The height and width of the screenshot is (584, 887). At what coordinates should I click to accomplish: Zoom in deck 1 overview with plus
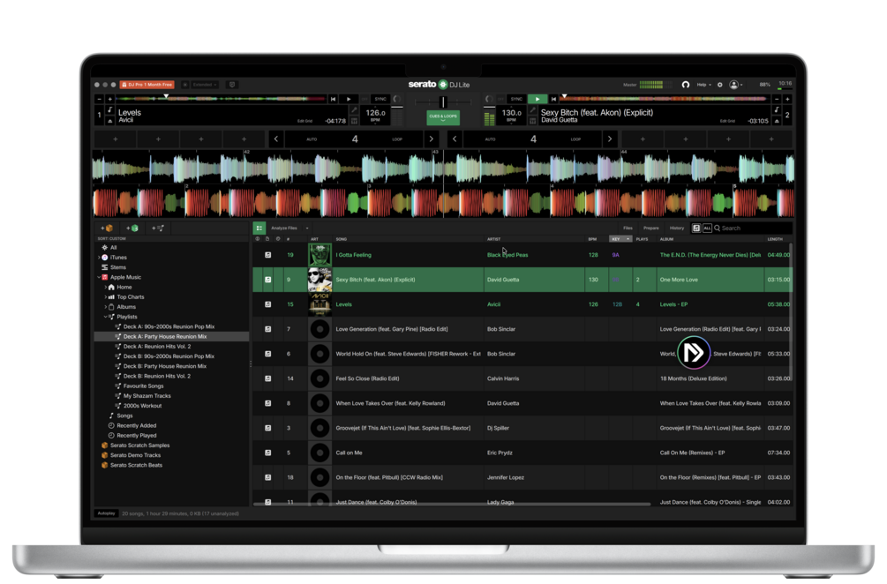[x=109, y=99]
